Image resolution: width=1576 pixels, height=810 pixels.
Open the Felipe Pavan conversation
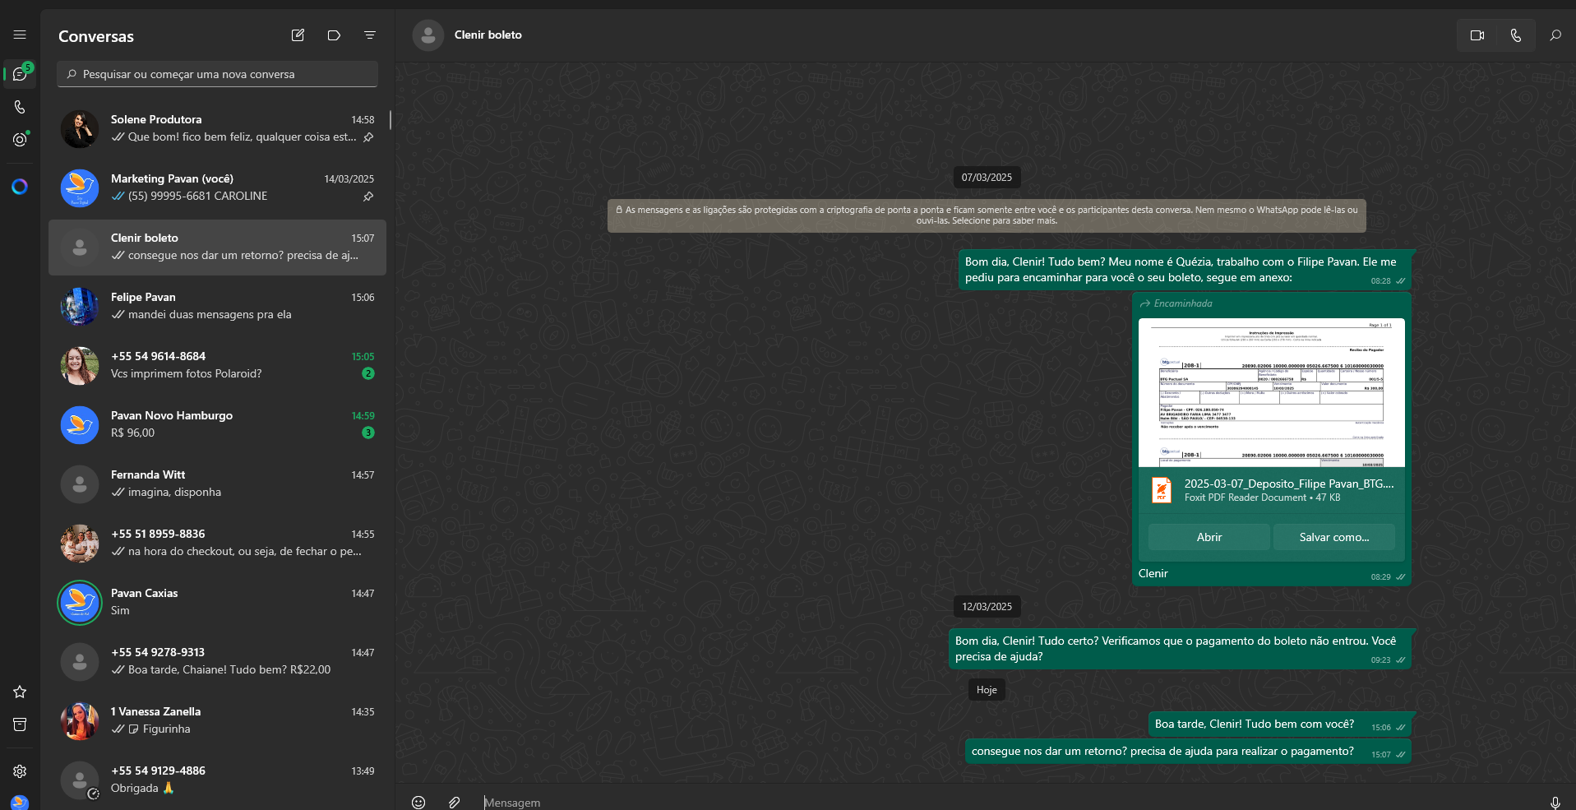(217, 306)
